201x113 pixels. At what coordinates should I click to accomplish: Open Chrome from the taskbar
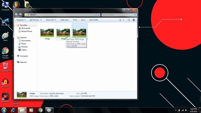[41, 110]
